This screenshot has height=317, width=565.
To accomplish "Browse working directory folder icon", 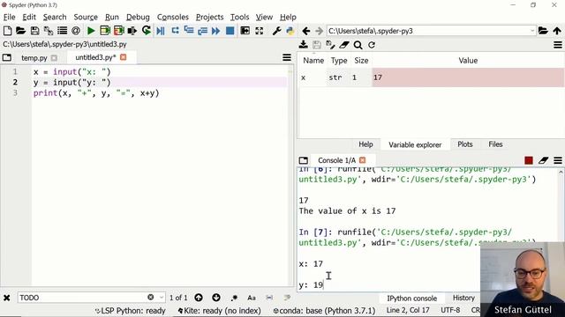I will 543,31.
